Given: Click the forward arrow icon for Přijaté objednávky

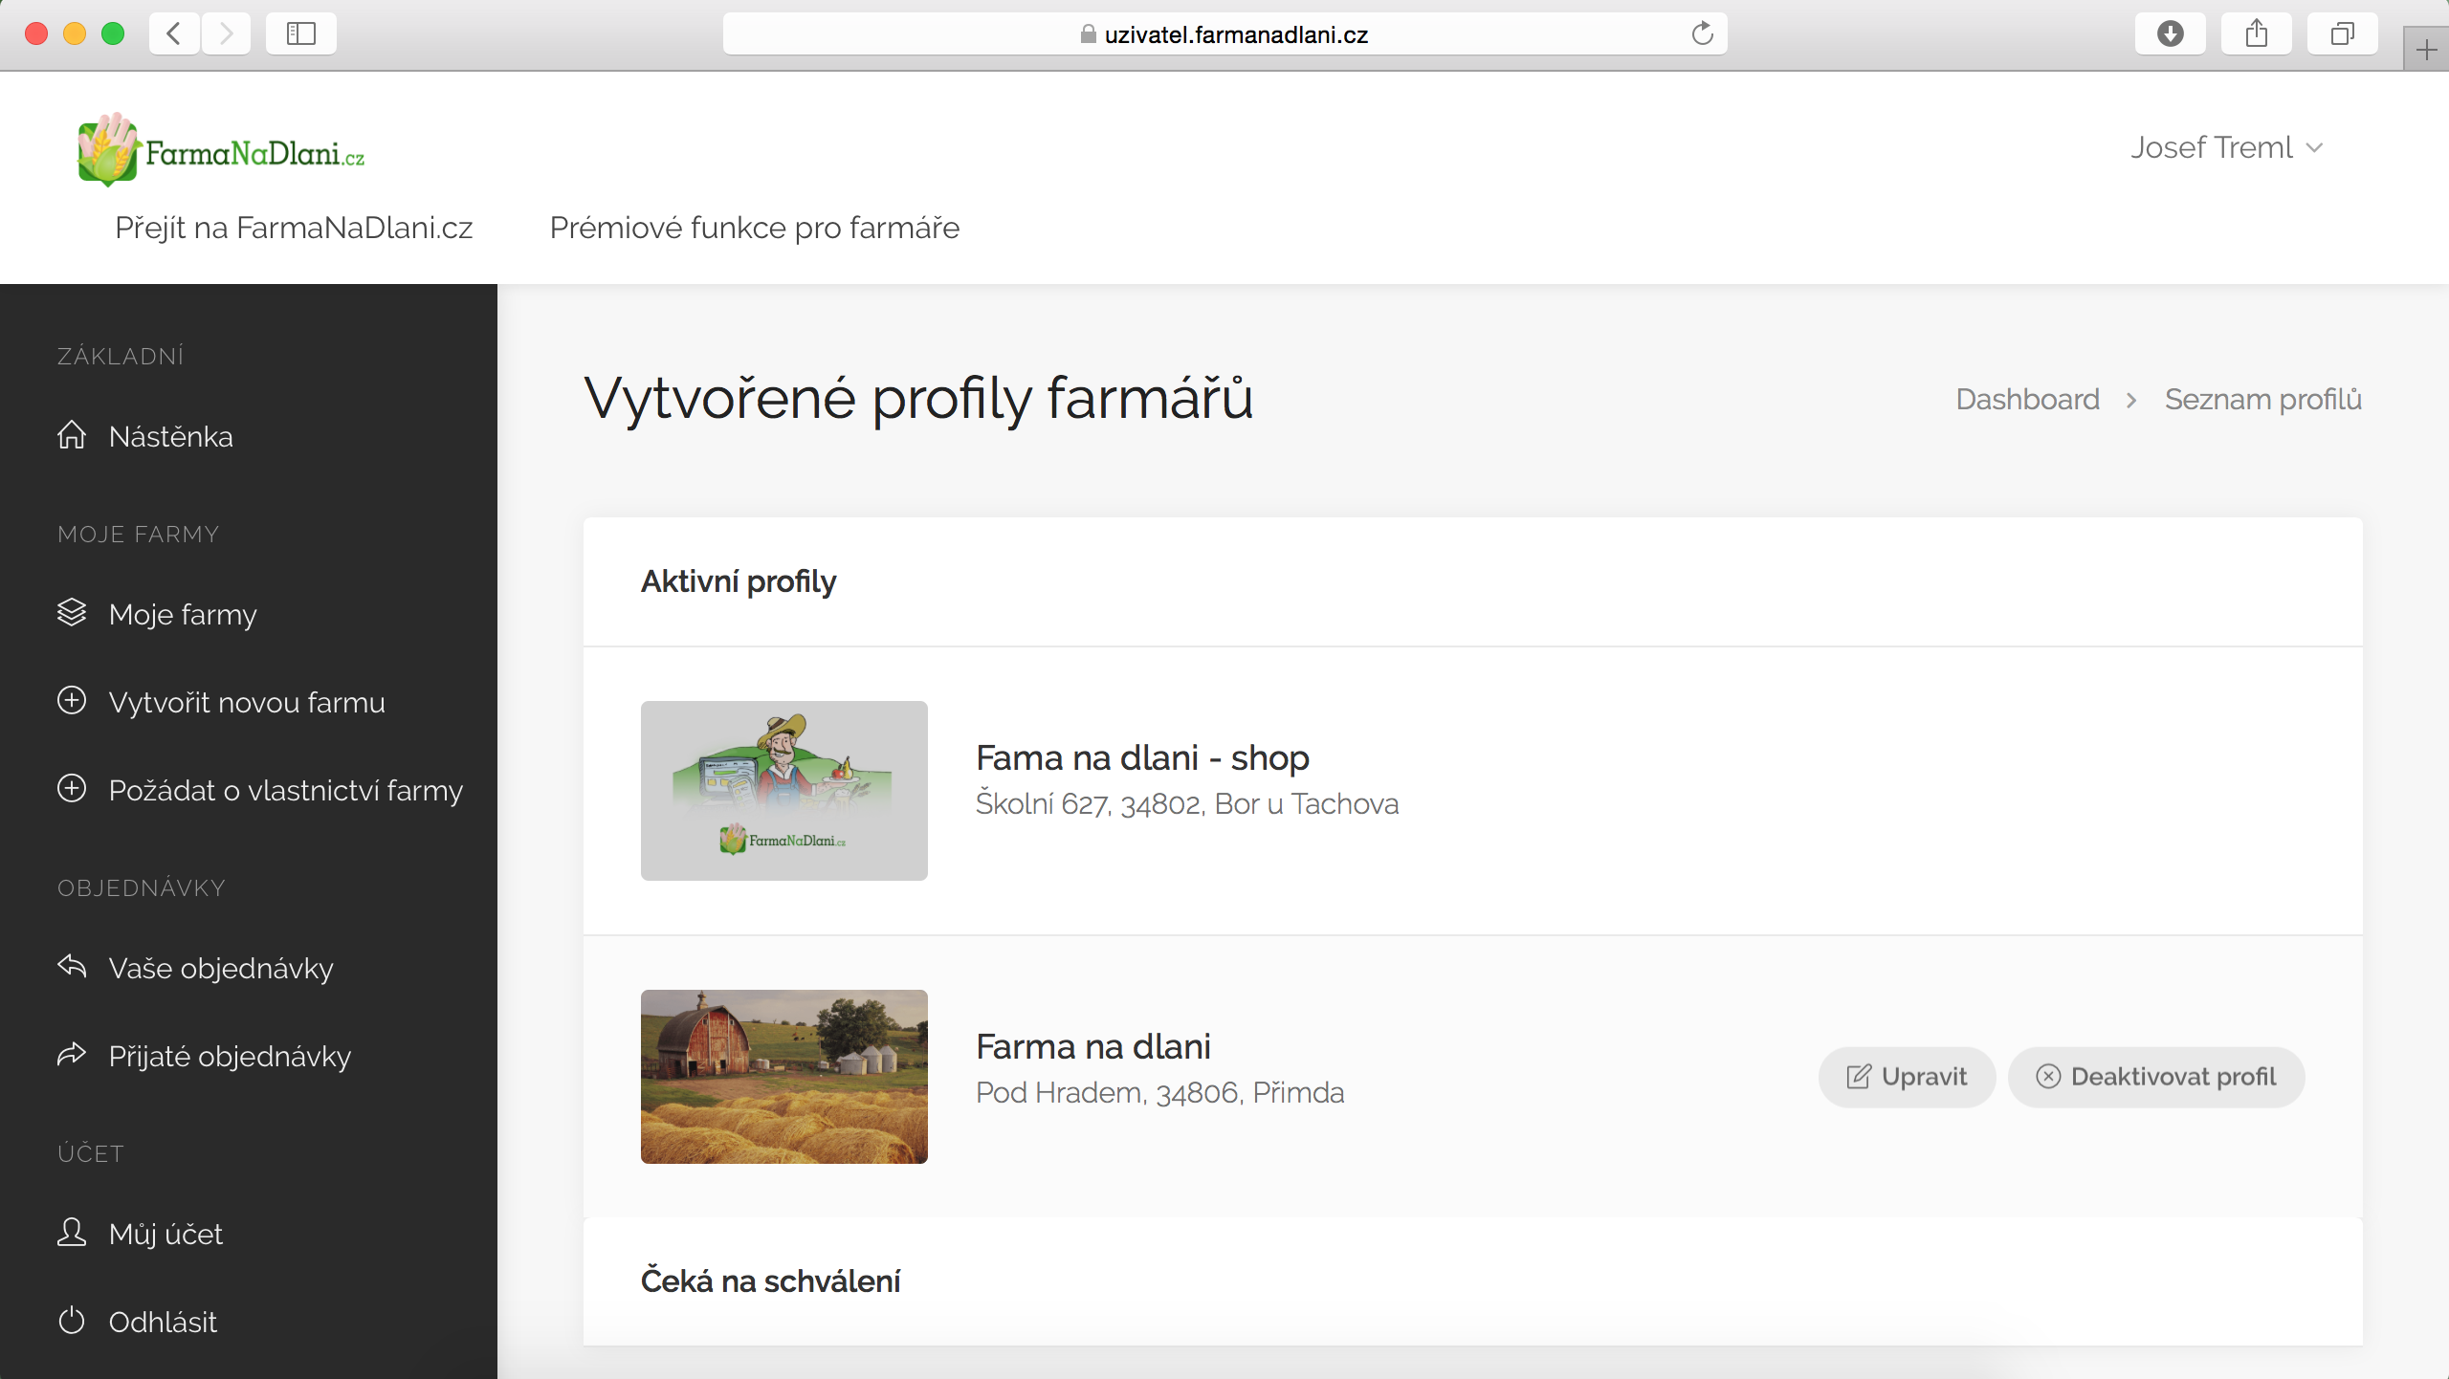Looking at the screenshot, I should 72,1055.
